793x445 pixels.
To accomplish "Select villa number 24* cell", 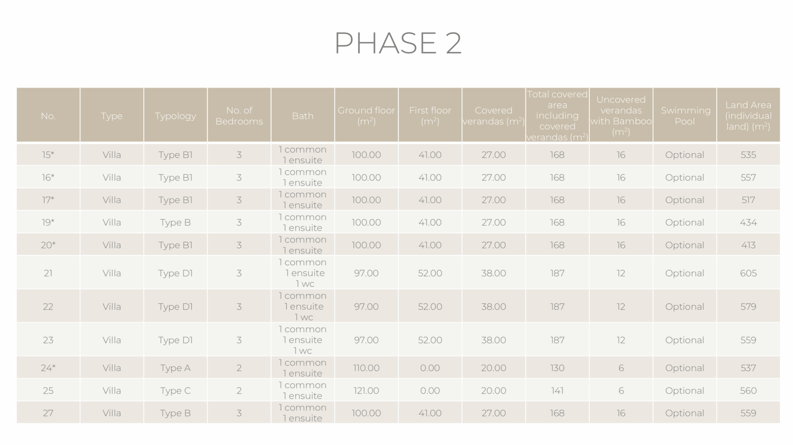I will pyautogui.click(x=48, y=368).
